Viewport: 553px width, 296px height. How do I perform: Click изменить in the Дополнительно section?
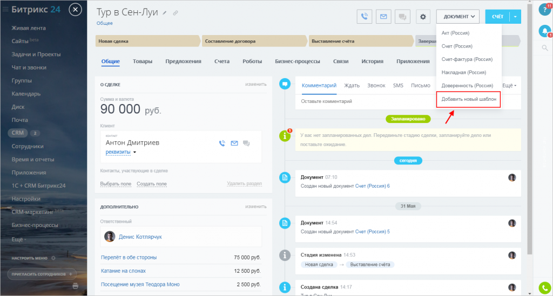pos(256,206)
